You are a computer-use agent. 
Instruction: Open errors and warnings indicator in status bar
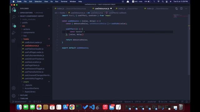point(37,102)
